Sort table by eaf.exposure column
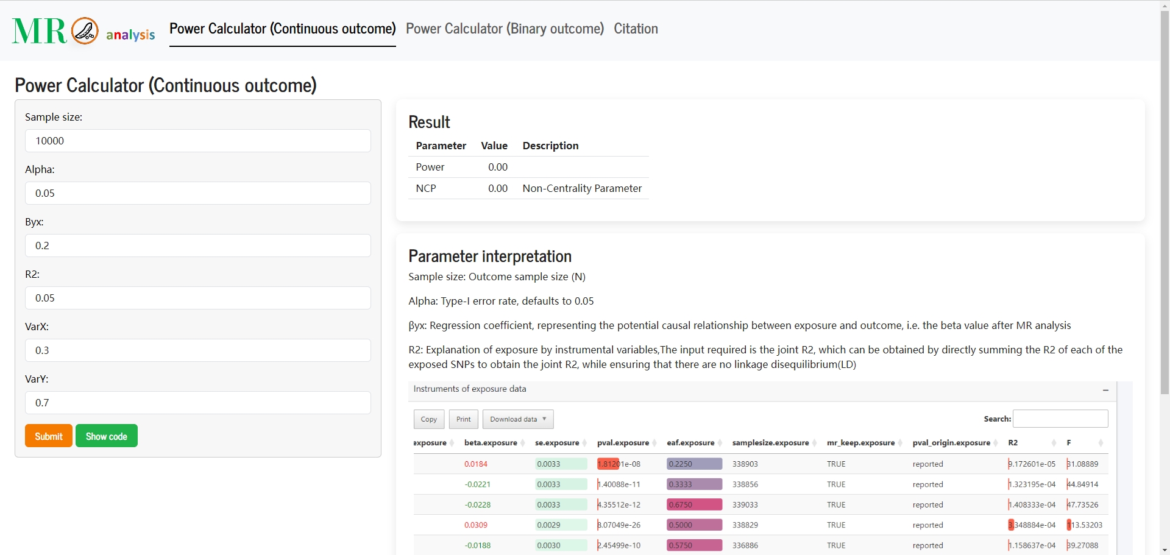Image resolution: width=1170 pixels, height=555 pixels. point(694,443)
